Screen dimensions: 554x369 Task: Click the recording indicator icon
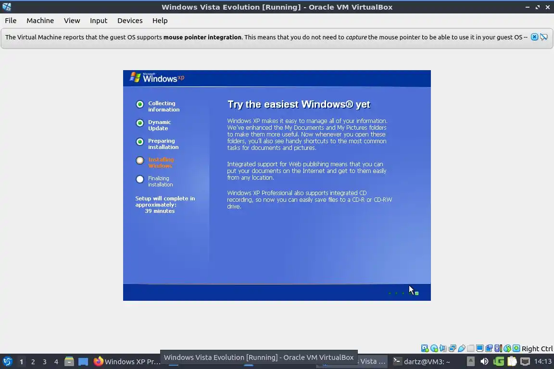(489, 348)
